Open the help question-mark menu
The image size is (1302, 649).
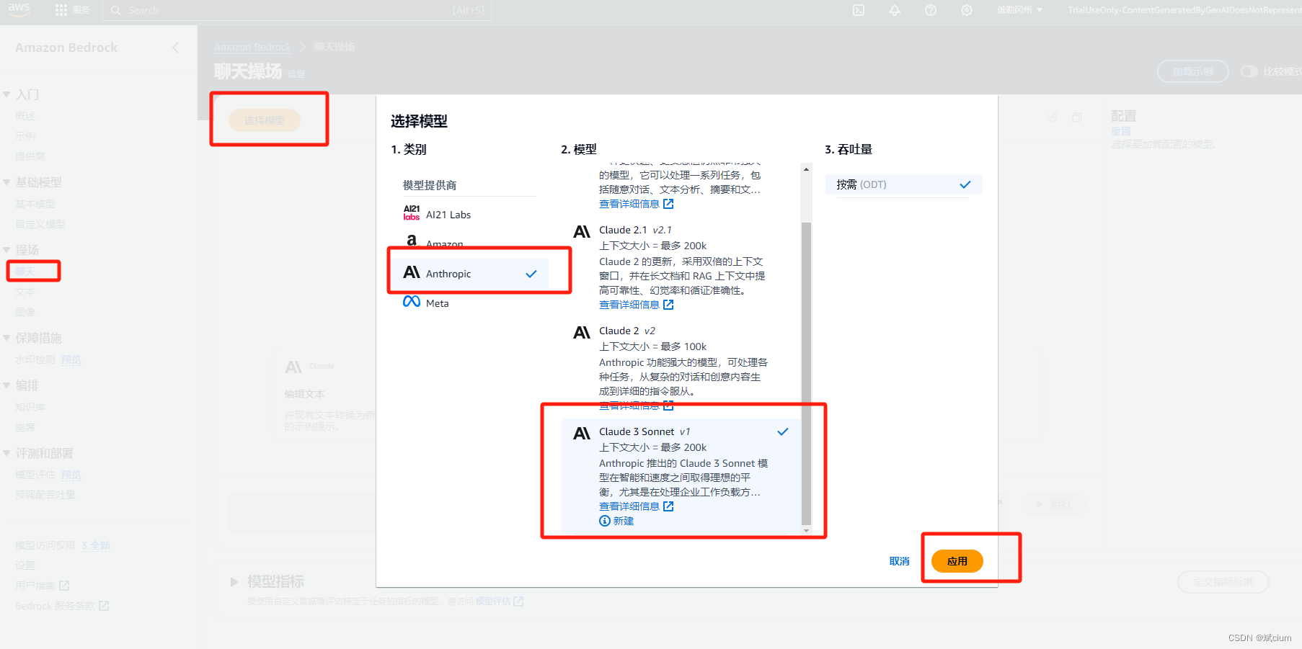[x=931, y=10]
